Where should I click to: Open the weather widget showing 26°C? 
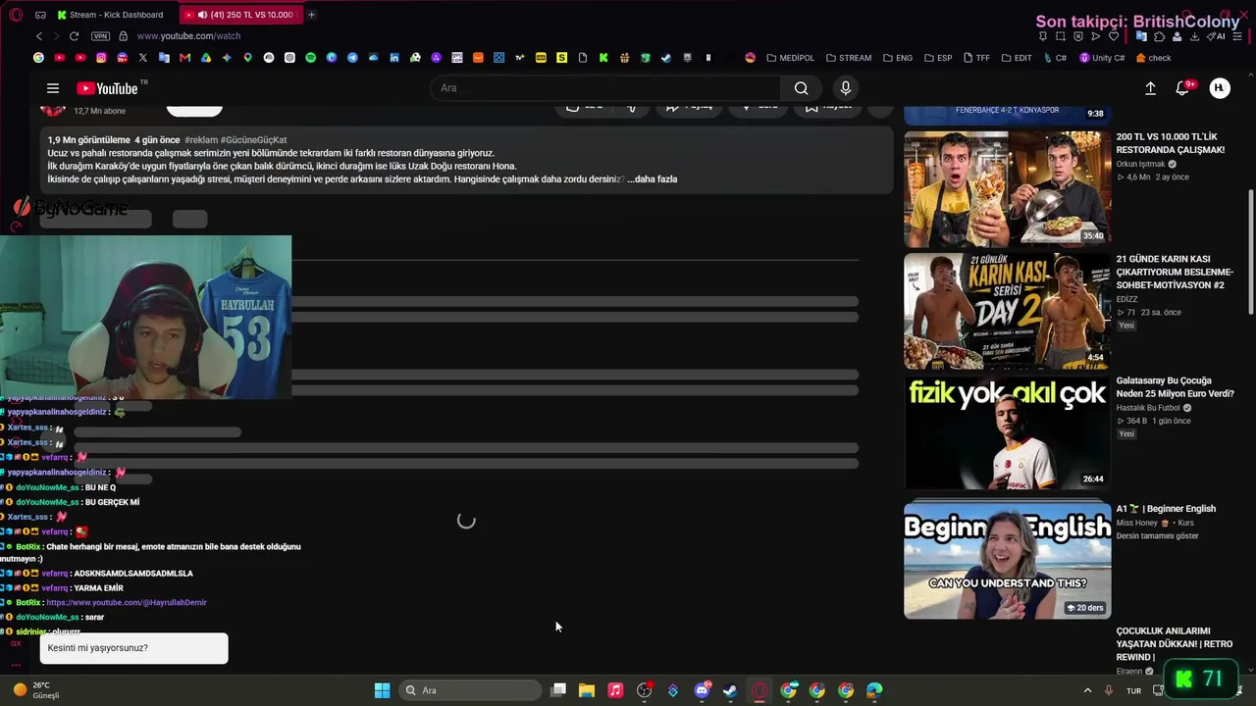[x=37, y=690]
